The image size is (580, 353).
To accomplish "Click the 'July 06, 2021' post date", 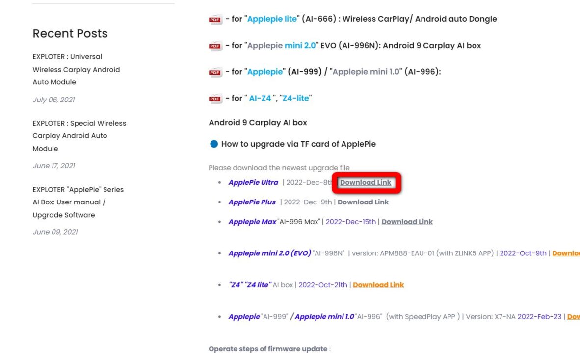I will (53, 100).
